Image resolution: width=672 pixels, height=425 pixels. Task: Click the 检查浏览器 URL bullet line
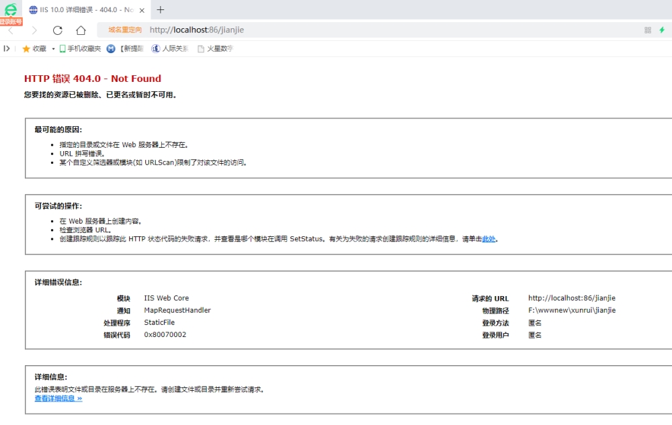click(x=85, y=230)
